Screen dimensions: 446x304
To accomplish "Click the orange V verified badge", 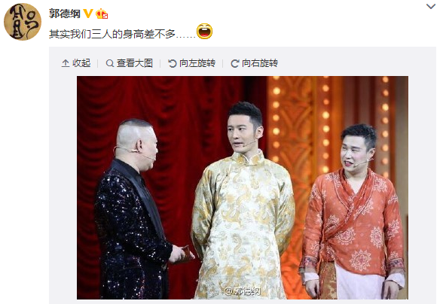I will tap(88, 14).
